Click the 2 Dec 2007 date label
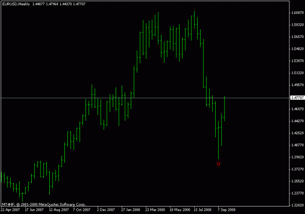Image resolution: width=305 pixels, height=214 pixels. (106, 210)
